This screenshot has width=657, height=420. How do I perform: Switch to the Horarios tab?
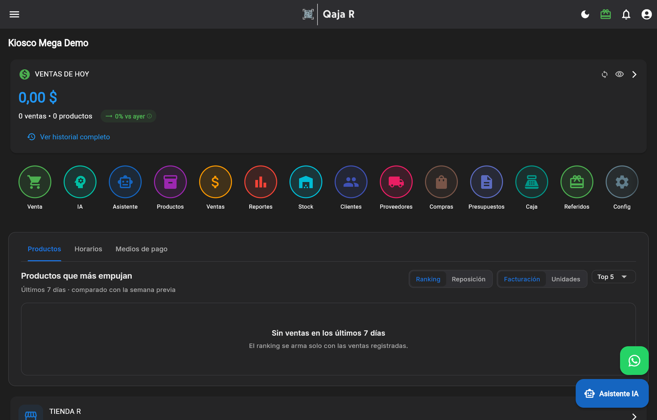(89, 249)
